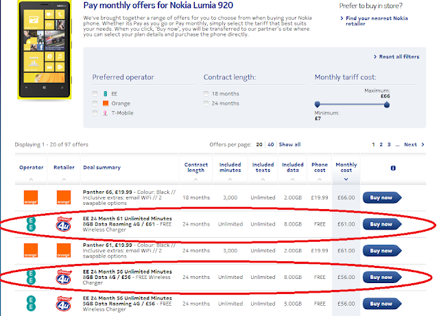Click Orange retailer logo in Panther 66 row
The width and height of the screenshot is (439, 316).
64,197
